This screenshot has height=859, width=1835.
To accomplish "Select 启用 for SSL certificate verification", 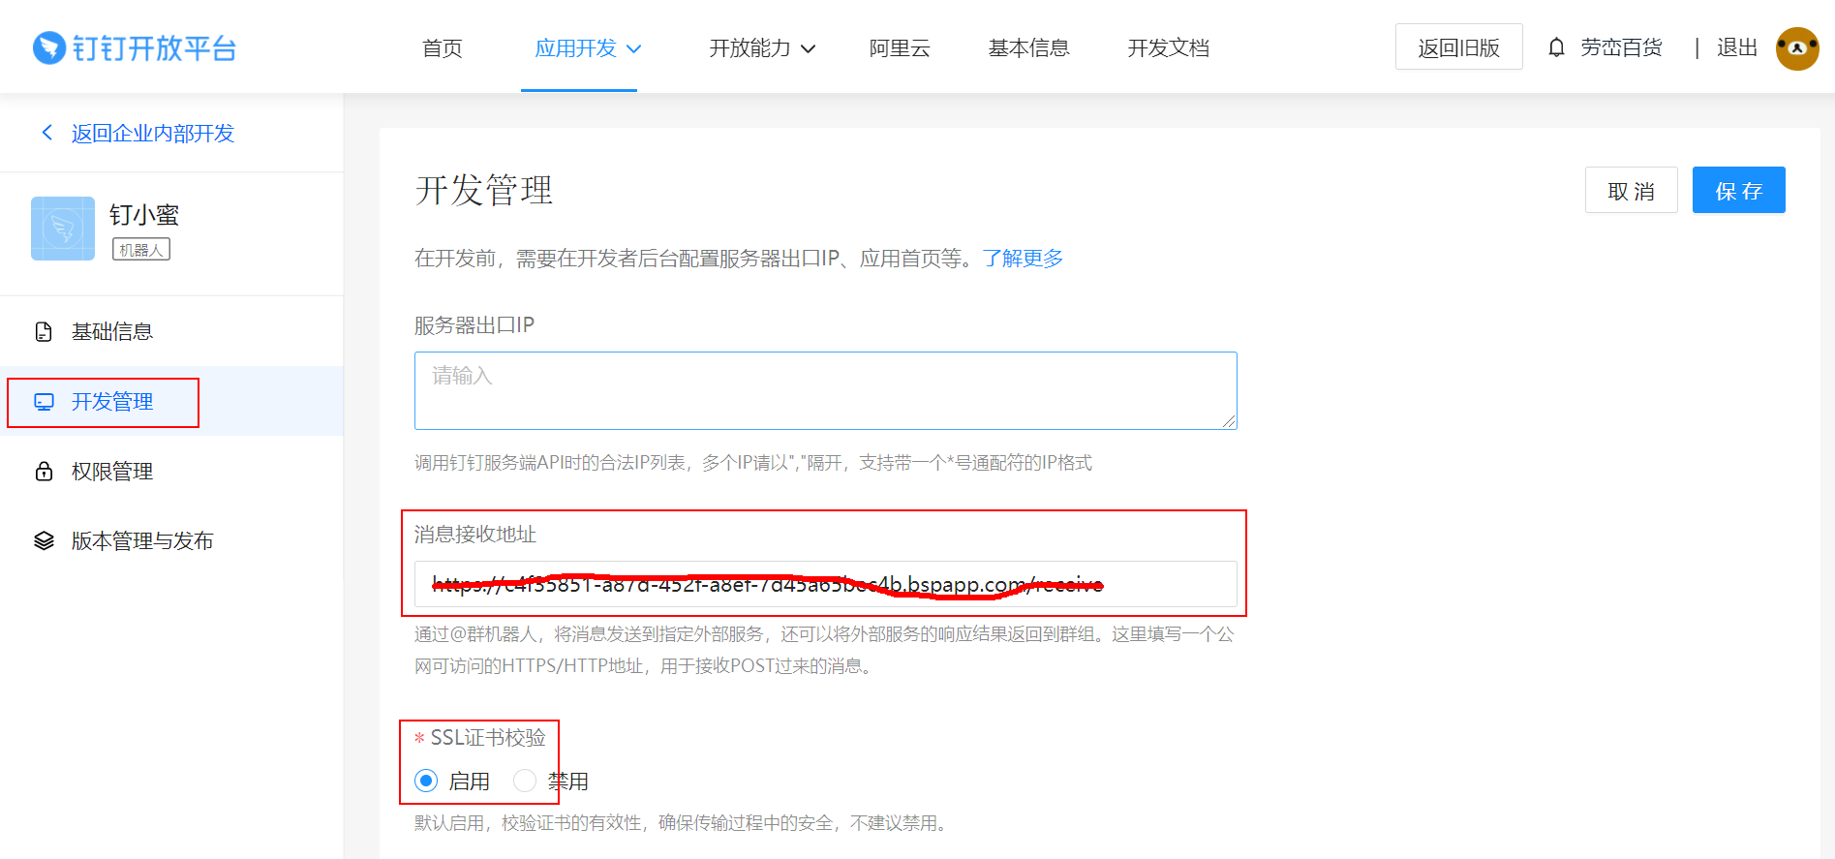I will click(x=426, y=781).
